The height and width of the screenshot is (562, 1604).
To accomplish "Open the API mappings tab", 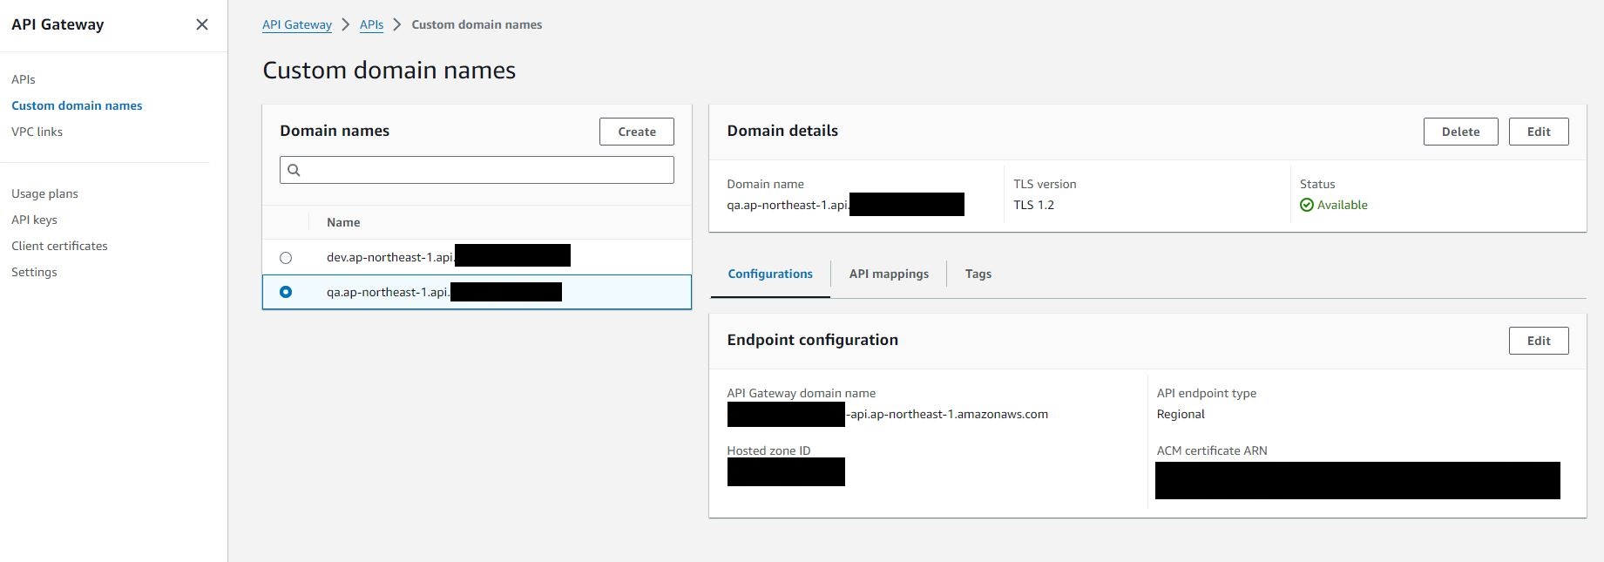I will (889, 274).
